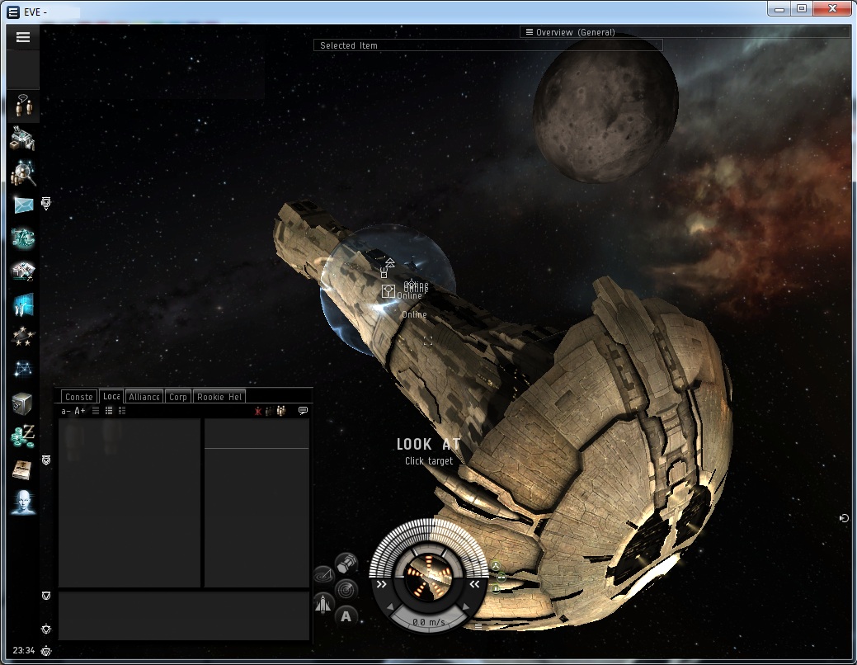Screen dimensions: 857x665
Task: Click the square structure bracket icon in space
Action: [x=388, y=291]
